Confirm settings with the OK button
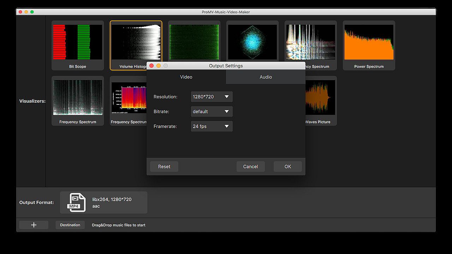Screen dimensions: 452x254 point(287,167)
